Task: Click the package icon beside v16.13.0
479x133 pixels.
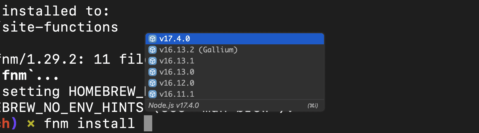Action: point(153,72)
